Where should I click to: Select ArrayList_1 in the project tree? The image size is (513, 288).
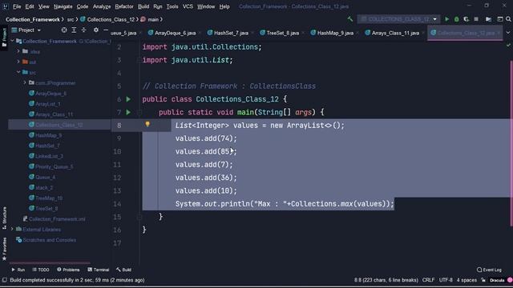48,104
